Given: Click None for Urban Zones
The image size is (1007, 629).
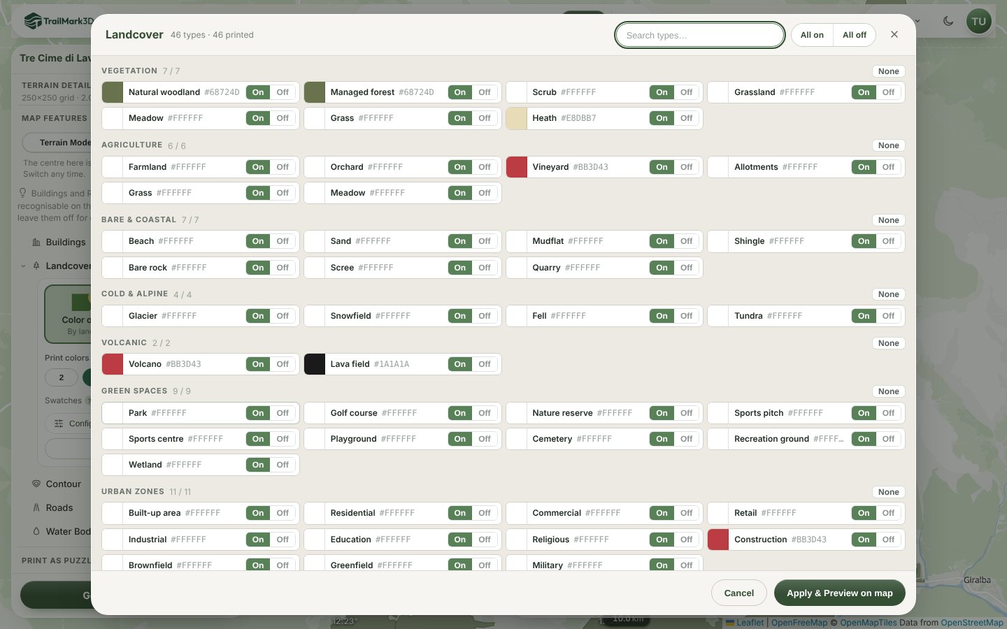Looking at the screenshot, I should pyautogui.click(x=889, y=492).
